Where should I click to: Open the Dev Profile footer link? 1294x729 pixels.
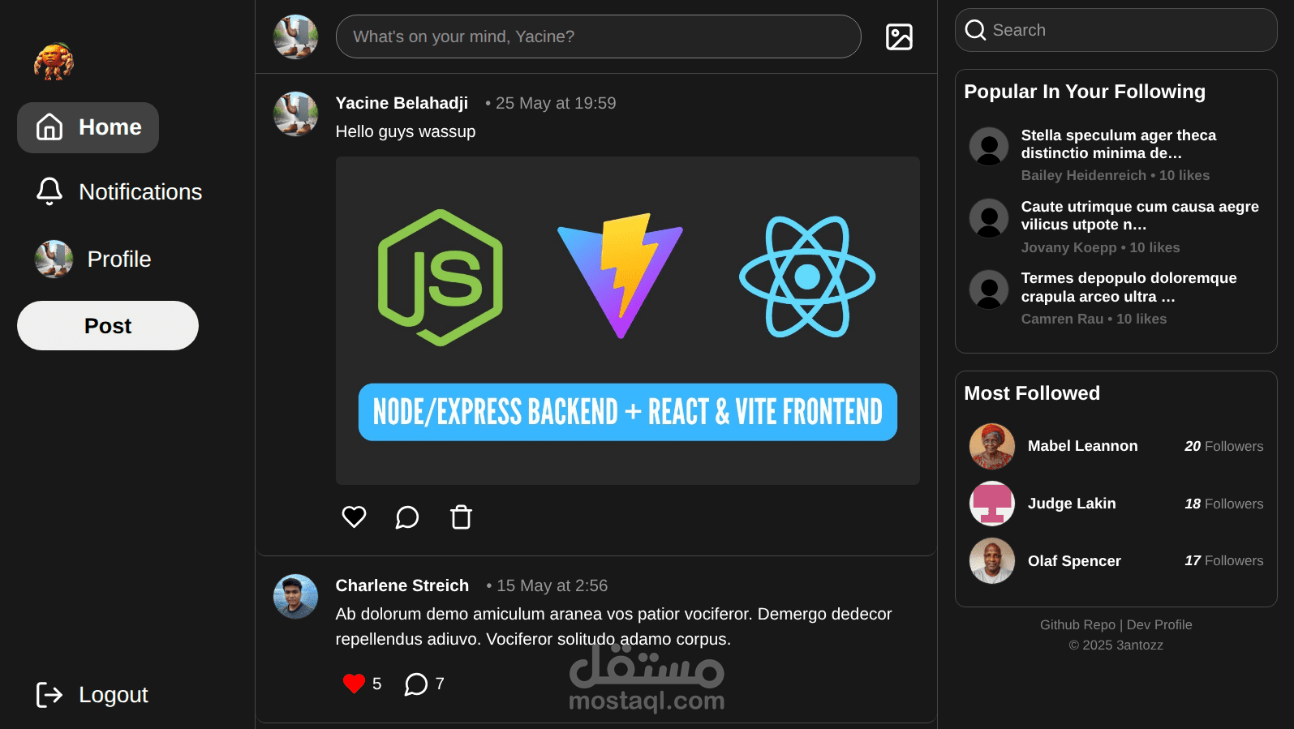1159,624
